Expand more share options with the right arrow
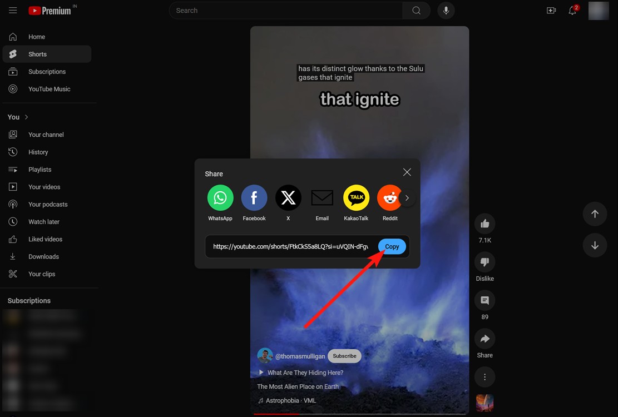 [407, 197]
